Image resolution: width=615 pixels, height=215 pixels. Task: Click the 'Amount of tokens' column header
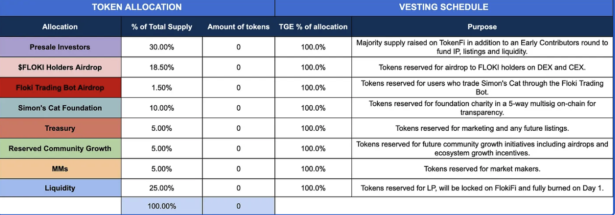[238, 27]
